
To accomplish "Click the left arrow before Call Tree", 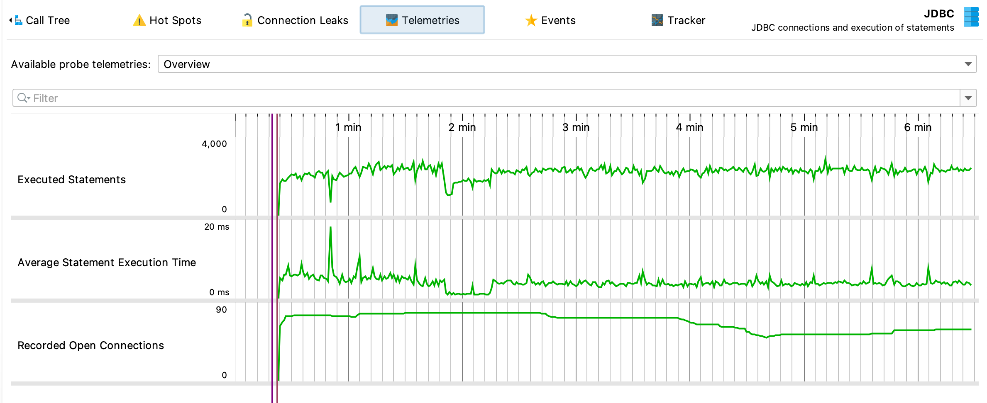I will (10, 20).
